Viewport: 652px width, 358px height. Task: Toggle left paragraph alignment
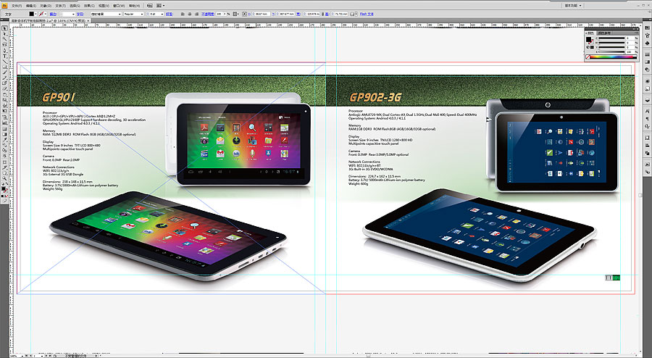180,14
